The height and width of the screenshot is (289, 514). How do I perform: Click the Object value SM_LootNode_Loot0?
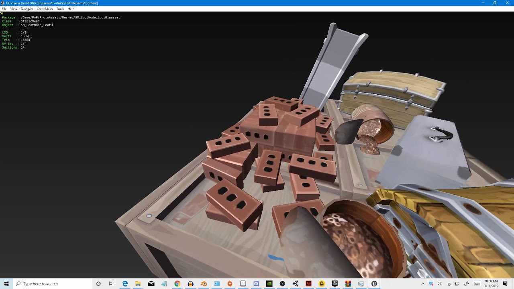37,25
